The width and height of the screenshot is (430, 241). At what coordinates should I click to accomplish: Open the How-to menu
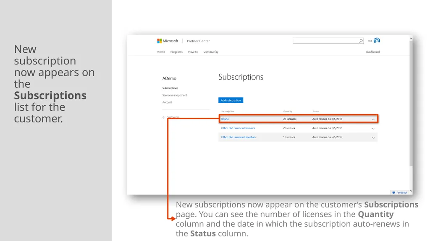tap(193, 52)
